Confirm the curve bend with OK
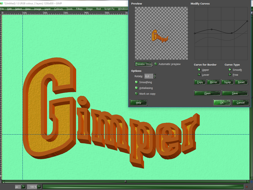The width and height of the screenshot is (253, 190). pos(222,102)
